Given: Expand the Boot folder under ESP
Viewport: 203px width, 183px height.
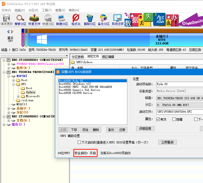Looking at the screenshot, I should [x=13, y=80].
